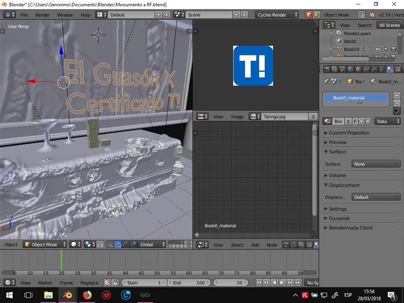Open the Scene properties tab
This screenshot has height=303, width=404.
point(342,69)
